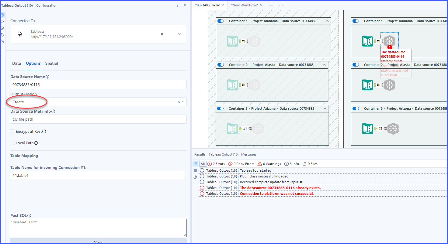The image size is (448, 244).
Task: Enable the Encrypt at Rest checkbox
Action: (x=12, y=132)
